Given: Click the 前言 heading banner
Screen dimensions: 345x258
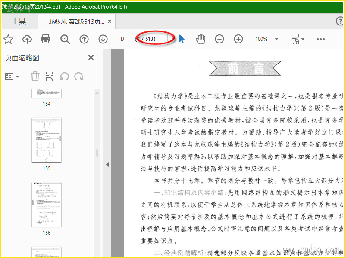Looking at the screenshot, I should pyautogui.click(x=245, y=68).
